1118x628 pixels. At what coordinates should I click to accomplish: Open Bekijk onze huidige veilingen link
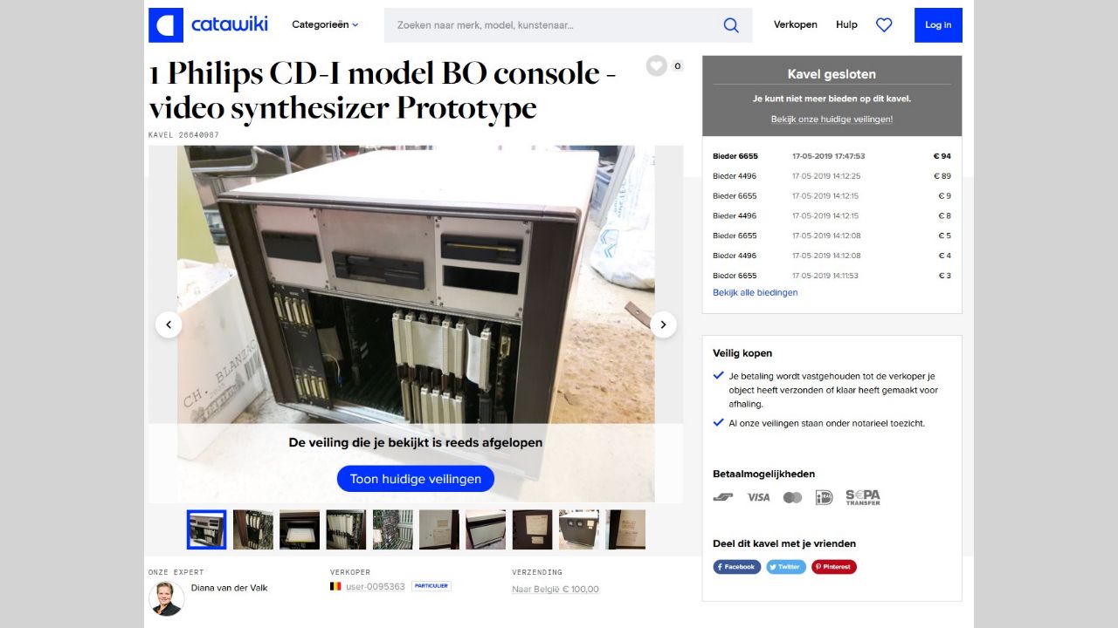point(832,119)
